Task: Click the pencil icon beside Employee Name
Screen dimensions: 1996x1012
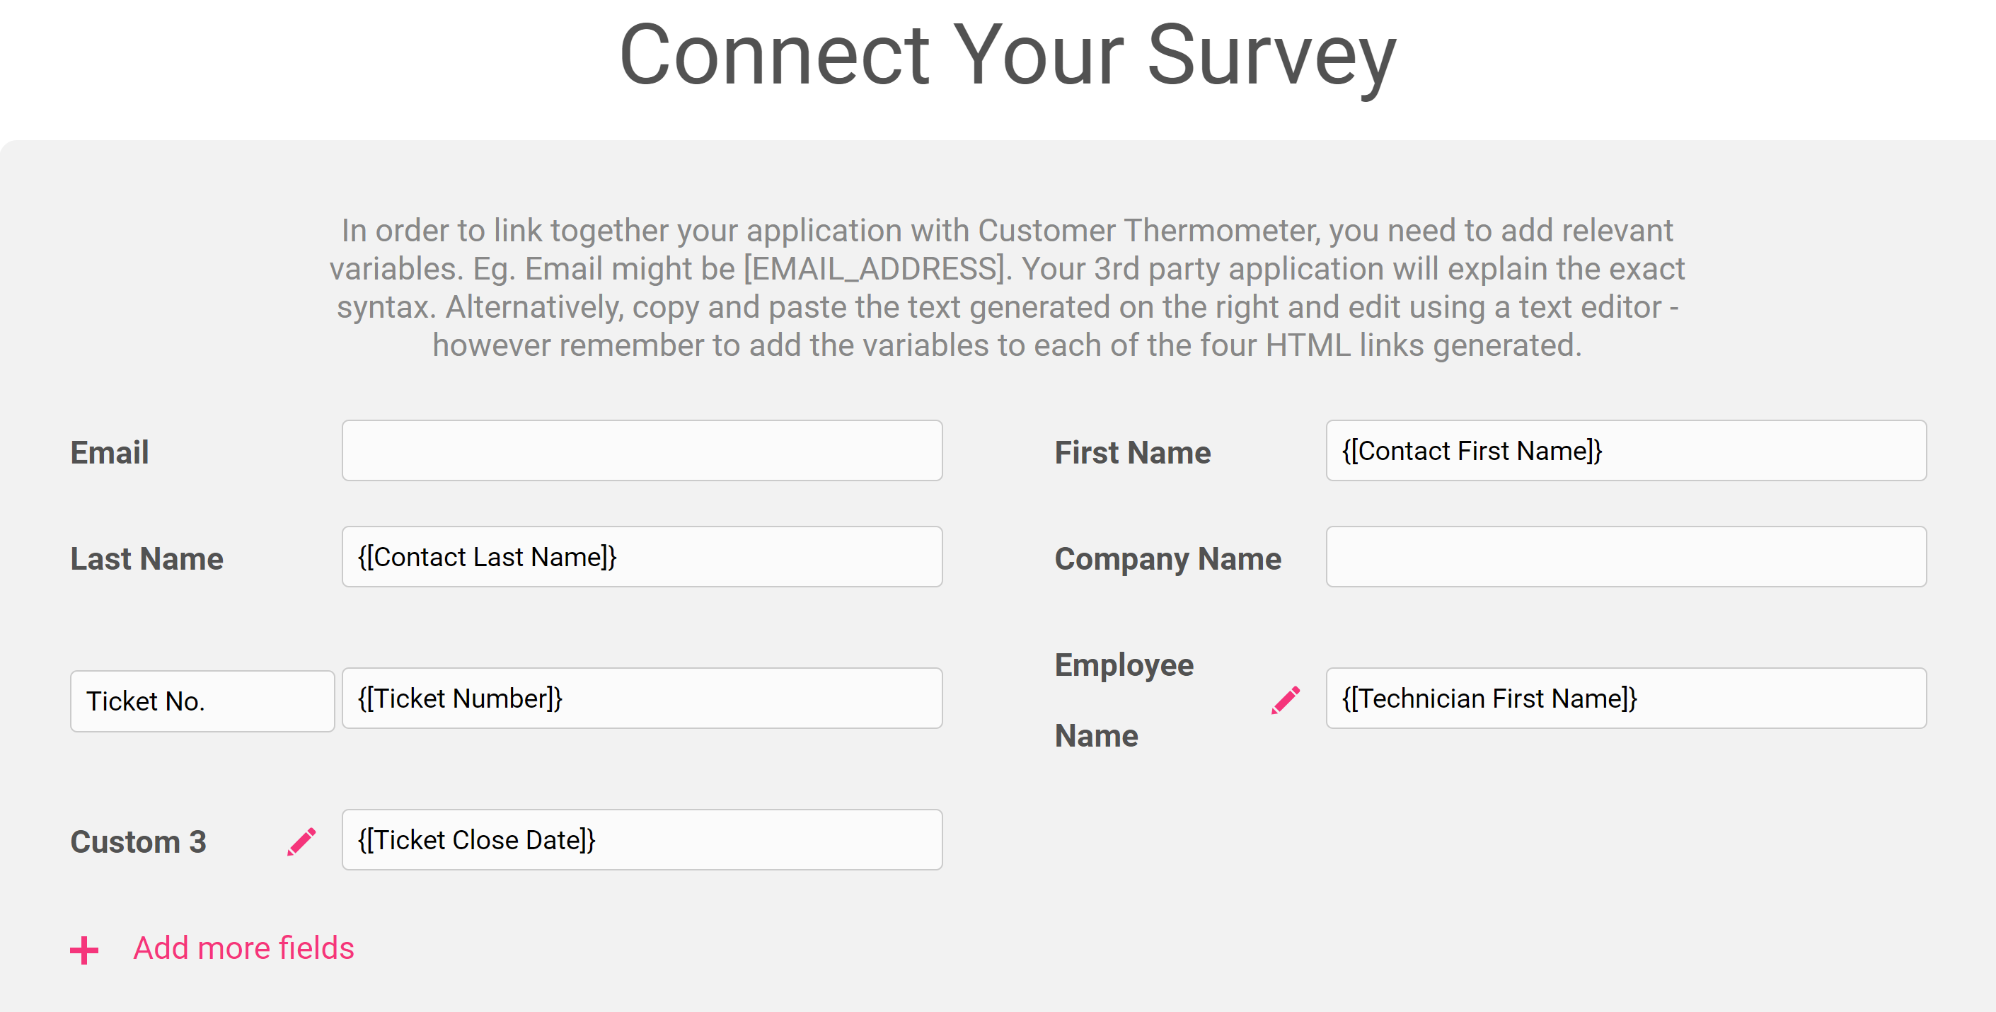Action: 1286,700
